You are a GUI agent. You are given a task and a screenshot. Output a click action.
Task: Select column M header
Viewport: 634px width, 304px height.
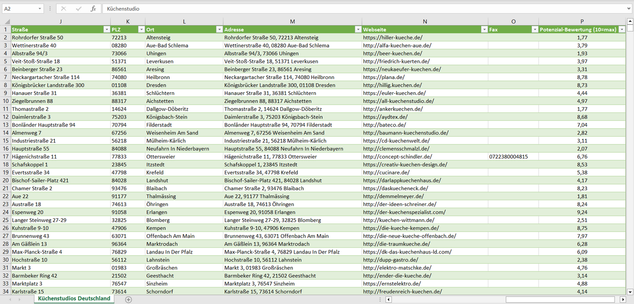click(292, 22)
